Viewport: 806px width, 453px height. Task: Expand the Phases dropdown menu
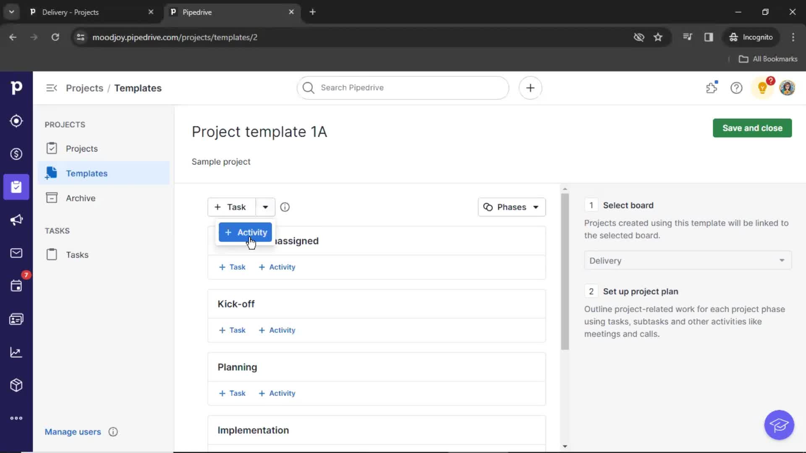510,207
